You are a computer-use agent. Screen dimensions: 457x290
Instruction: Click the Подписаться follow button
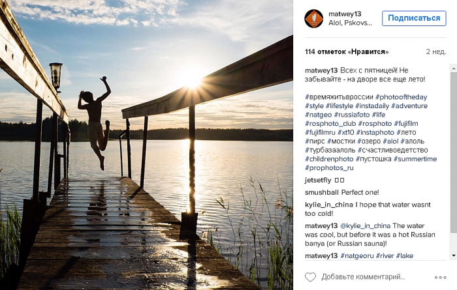point(414,18)
